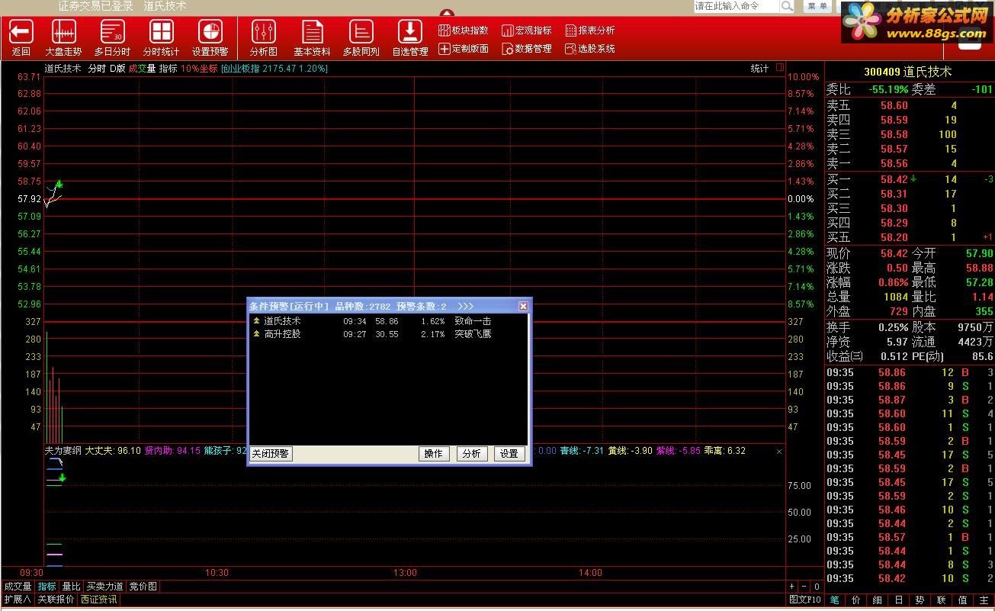Click 300409 道氏技术 stock title
The image size is (995, 611).
pyautogui.click(x=907, y=72)
